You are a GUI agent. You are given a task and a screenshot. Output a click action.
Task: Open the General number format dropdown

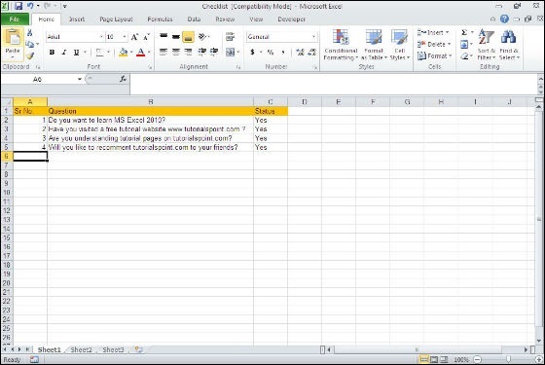click(313, 37)
